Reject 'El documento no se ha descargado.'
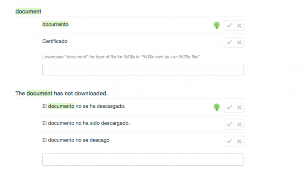This screenshot has width=307, height=178. click(x=239, y=107)
